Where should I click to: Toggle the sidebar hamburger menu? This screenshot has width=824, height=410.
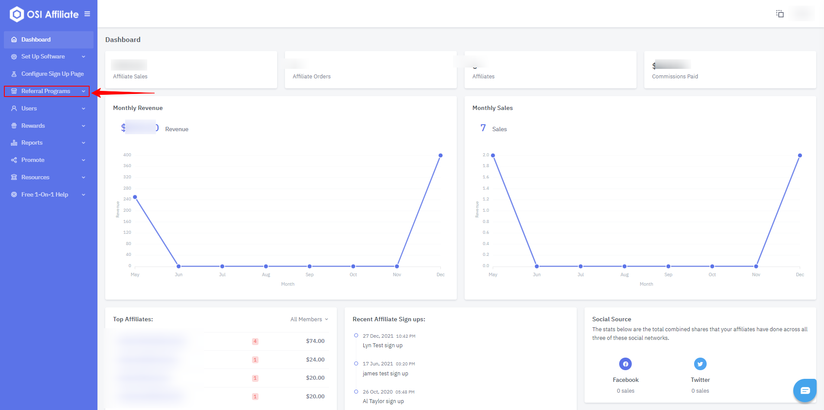pos(87,14)
